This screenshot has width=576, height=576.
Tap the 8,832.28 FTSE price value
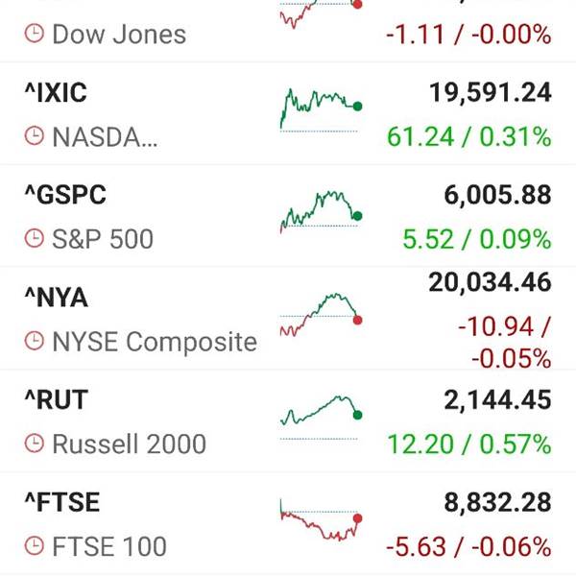click(497, 502)
